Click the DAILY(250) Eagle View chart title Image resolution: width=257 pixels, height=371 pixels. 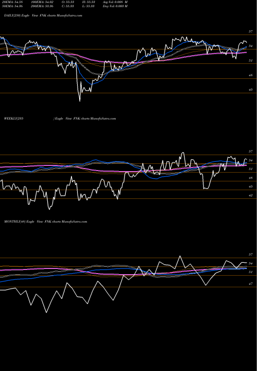pyautogui.click(x=43, y=15)
